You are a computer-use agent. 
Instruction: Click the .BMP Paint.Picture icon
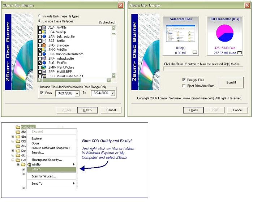44,68
